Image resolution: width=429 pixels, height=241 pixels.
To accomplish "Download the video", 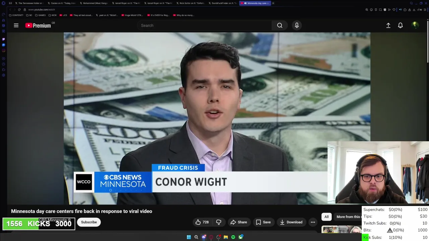I will pyautogui.click(x=291, y=222).
